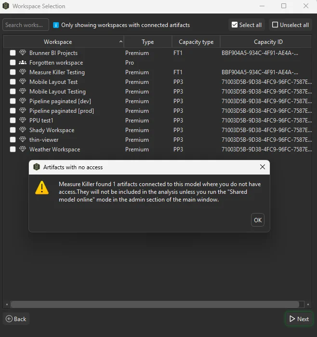
Task: Click the Select all button
Action: 247,25
